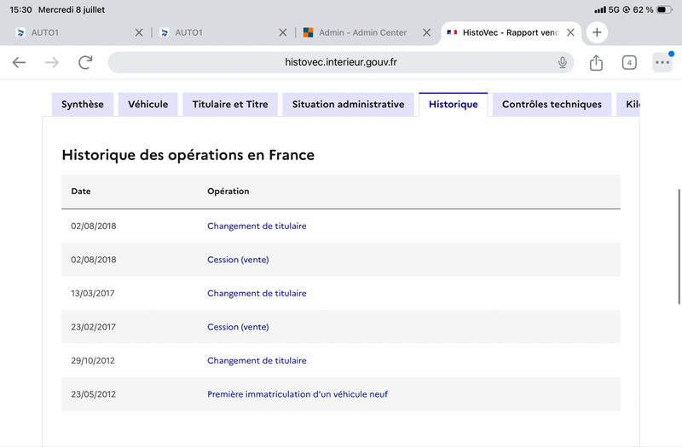682x447 pixels.
Task: Focus the histovec.interieur.gouv.fr address bar
Action: click(341, 62)
